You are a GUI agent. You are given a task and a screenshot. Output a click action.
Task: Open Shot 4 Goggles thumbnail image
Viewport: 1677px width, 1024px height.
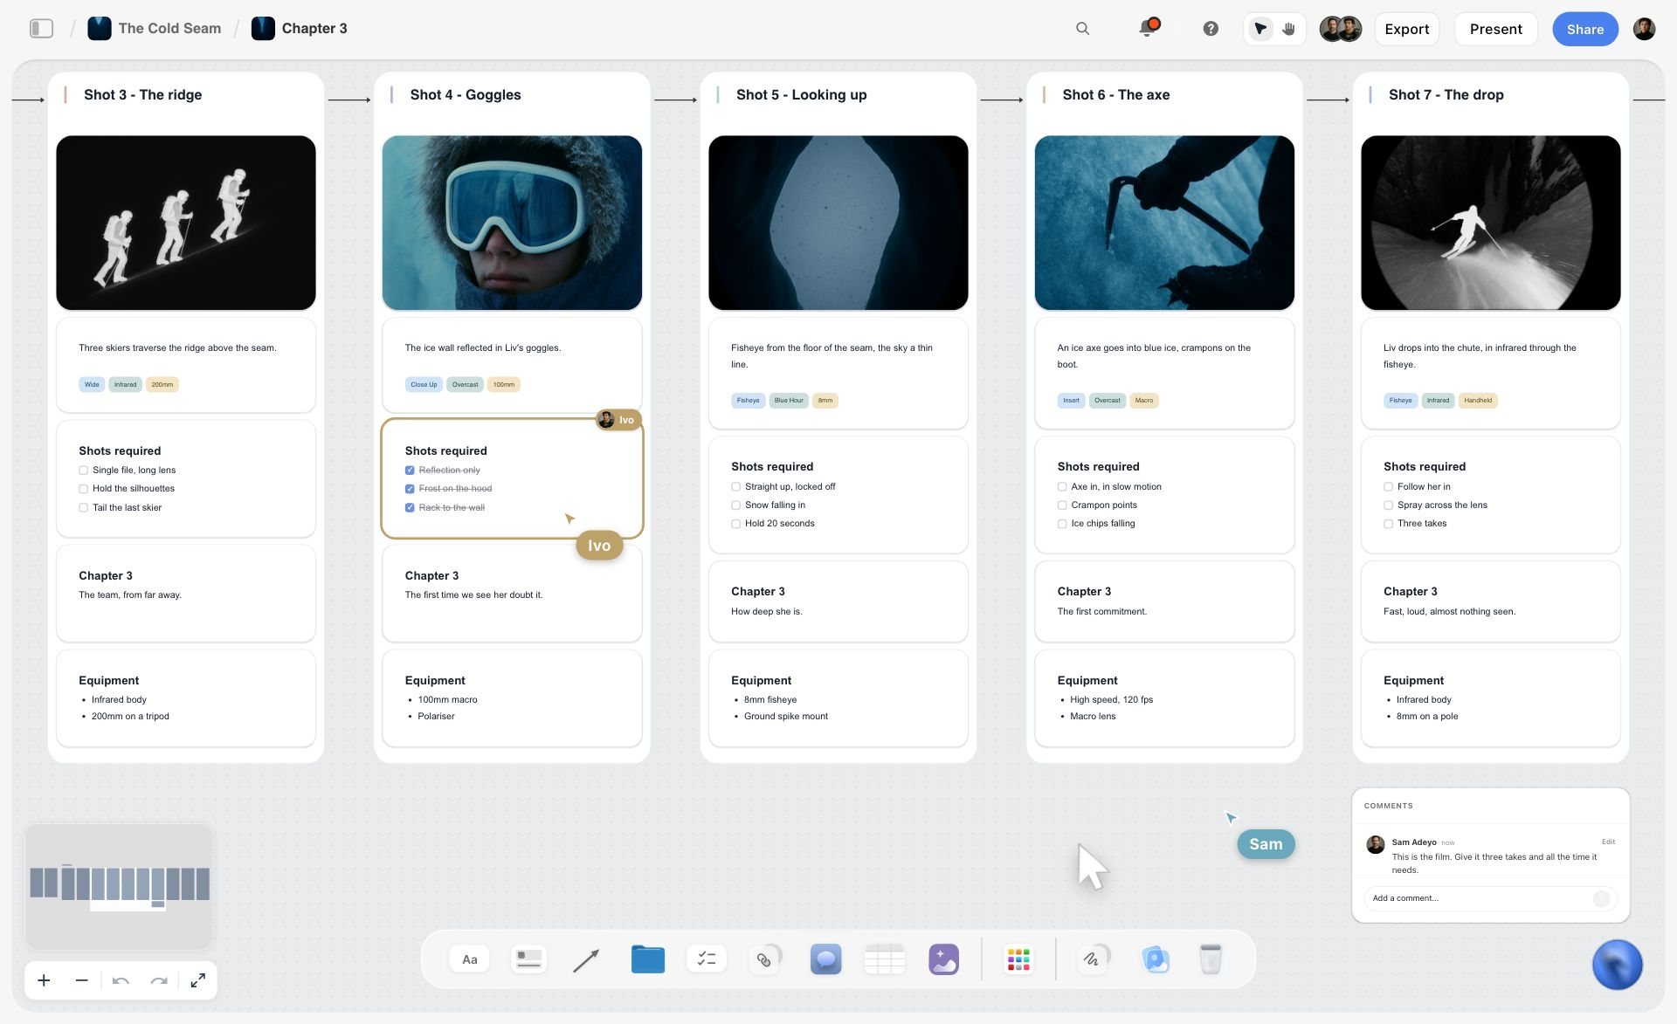512,223
